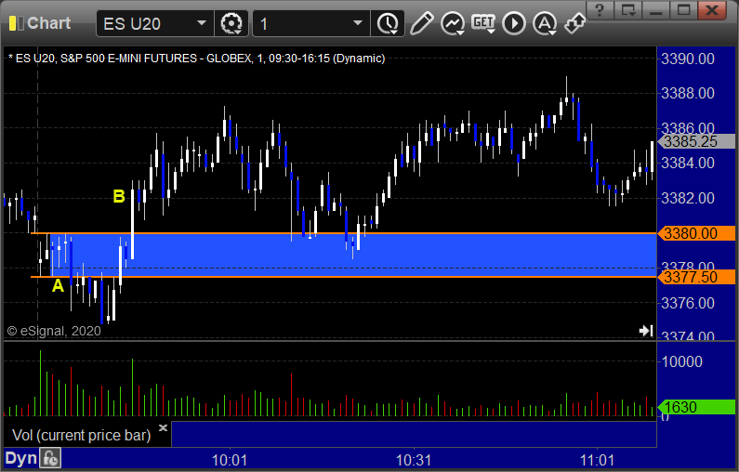This screenshot has height=472, width=739.
Task: Open the symbol settings gear icon
Action: 231,23
